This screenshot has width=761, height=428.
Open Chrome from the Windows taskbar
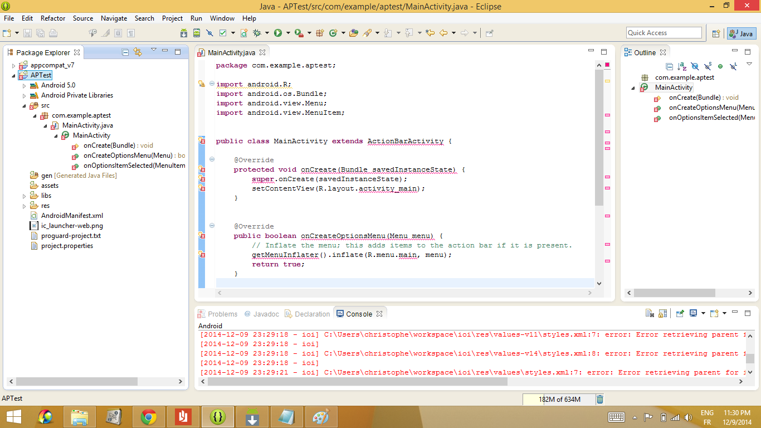148,416
